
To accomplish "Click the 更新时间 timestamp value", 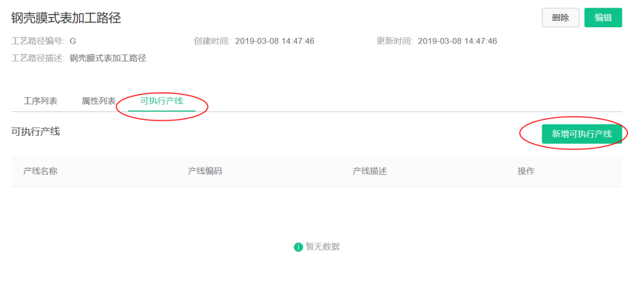I will [x=457, y=41].
